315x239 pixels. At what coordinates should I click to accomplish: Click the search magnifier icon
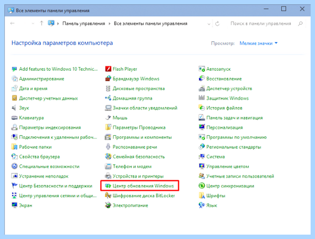tap(300, 24)
